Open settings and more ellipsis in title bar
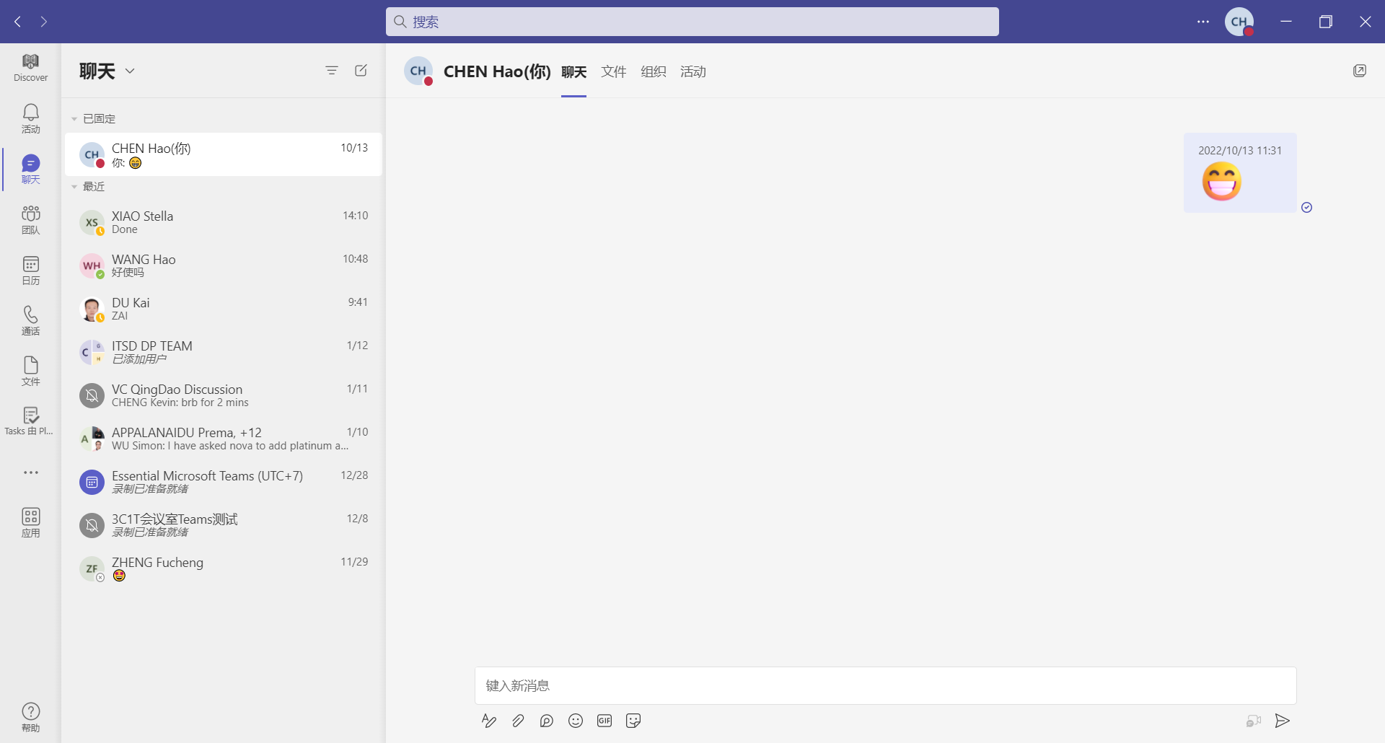 coord(1203,22)
